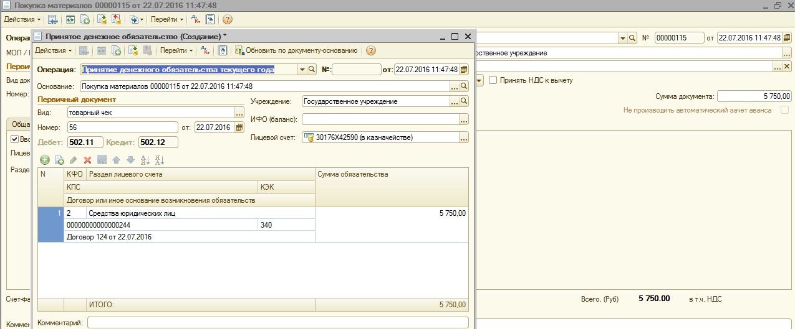
Task: Click the Дт/Кт postings icon in the front dialog toolbar
Action: pos(205,50)
